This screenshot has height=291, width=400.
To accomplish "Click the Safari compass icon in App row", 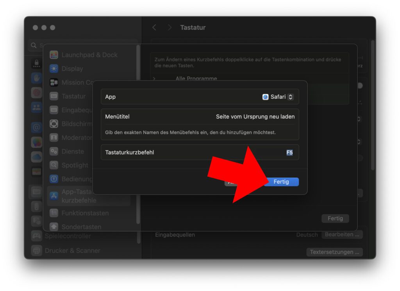I will click(x=266, y=97).
